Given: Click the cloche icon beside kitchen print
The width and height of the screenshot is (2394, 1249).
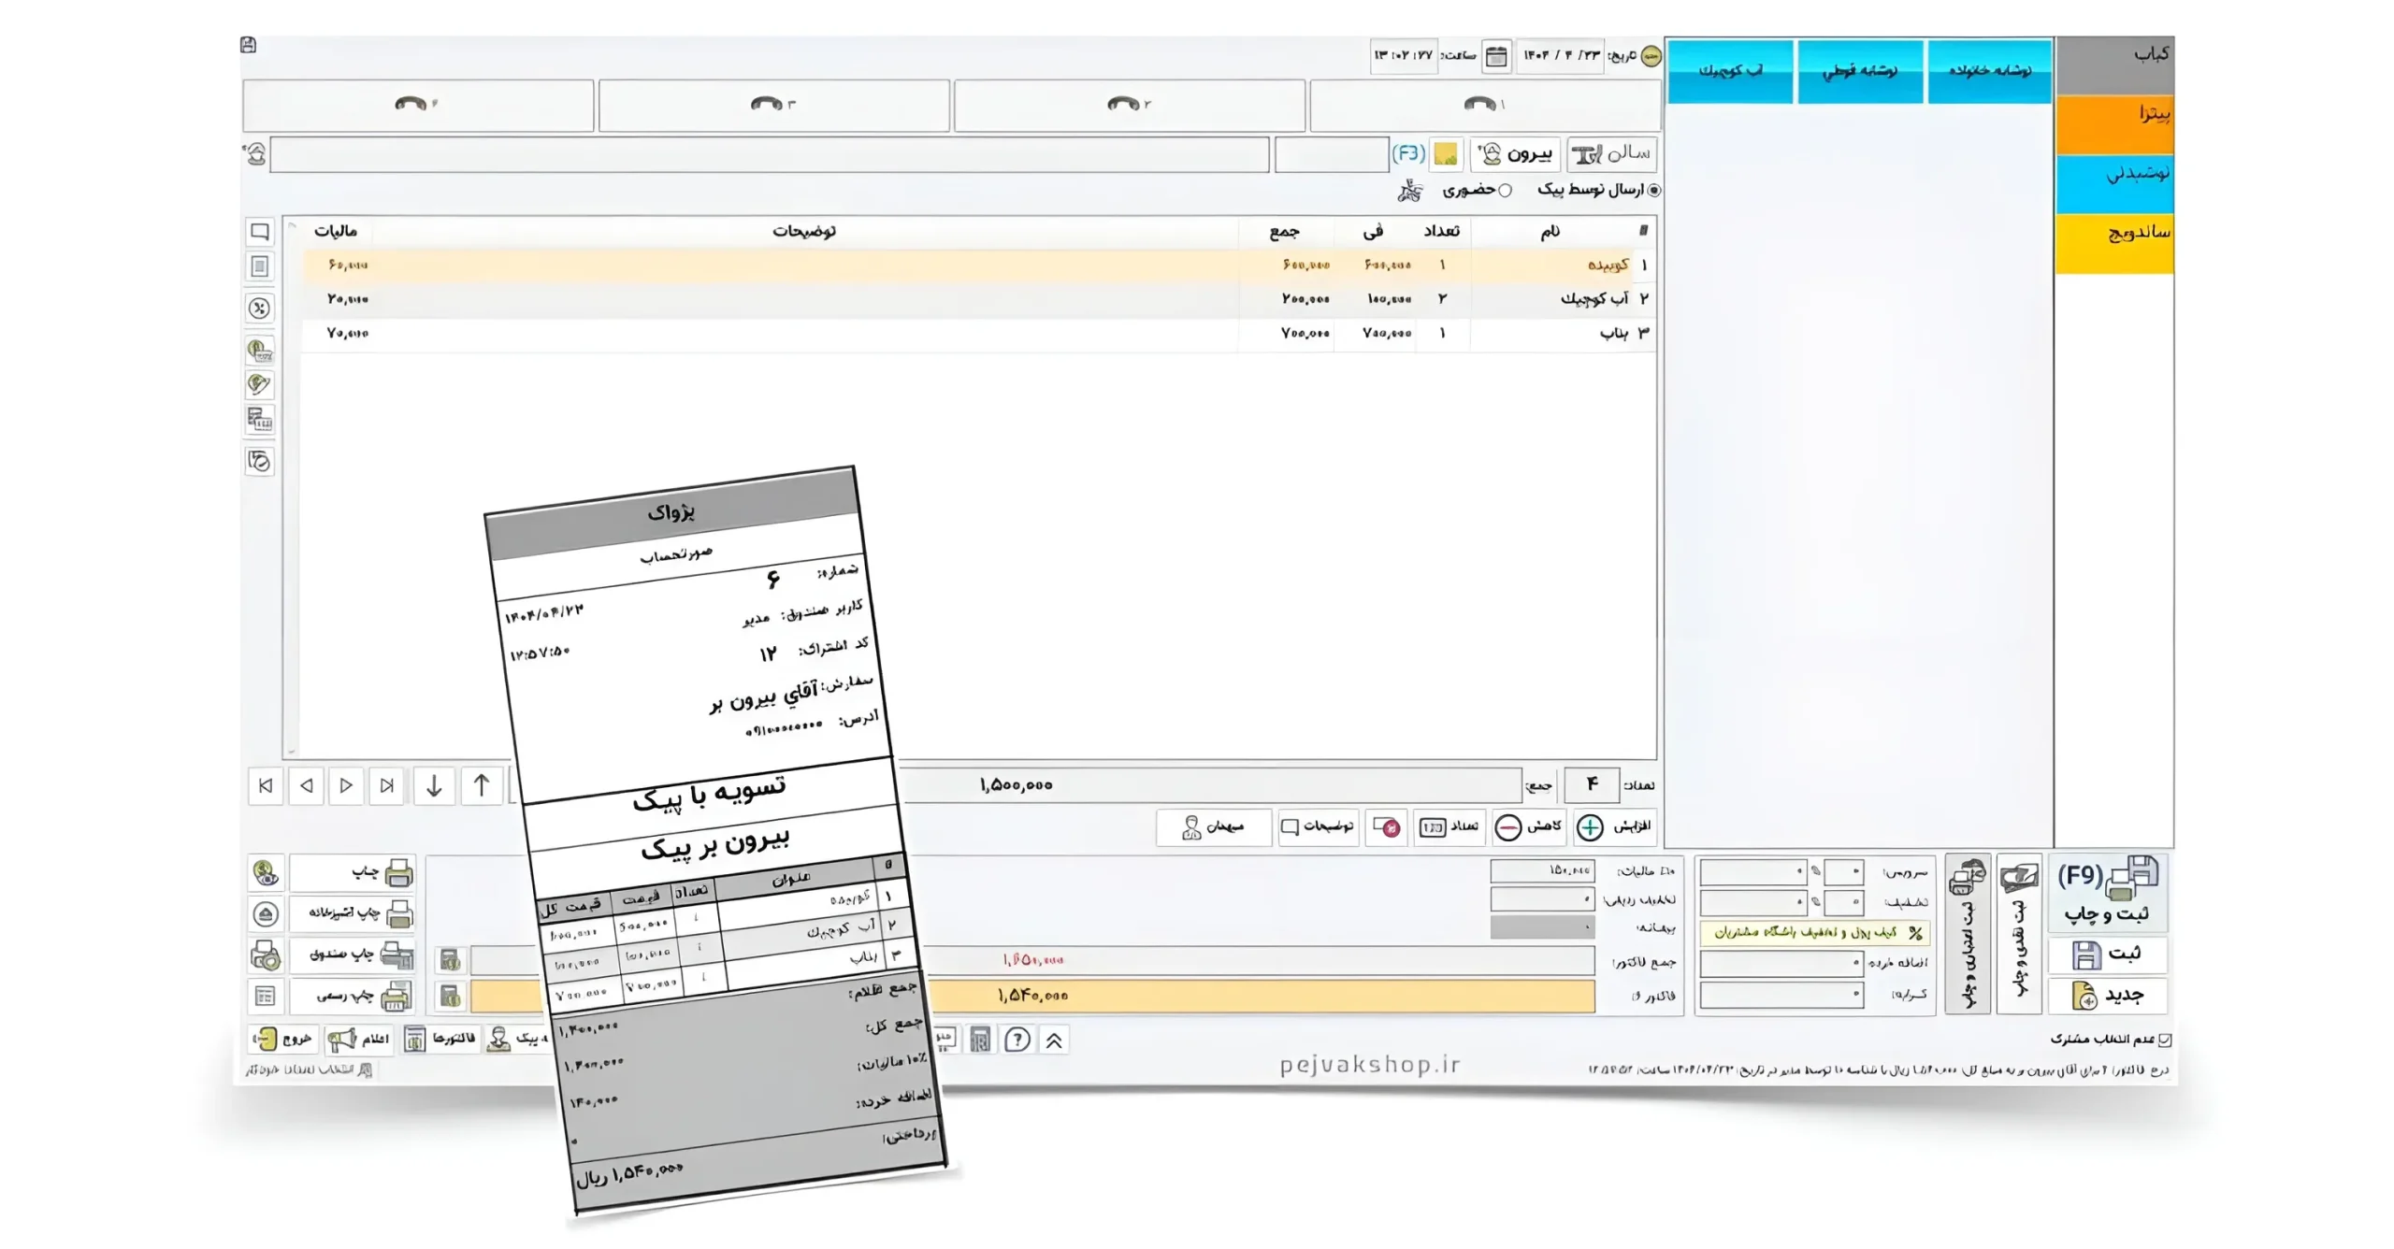Looking at the screenshot, I should click(x=266, y=913).
